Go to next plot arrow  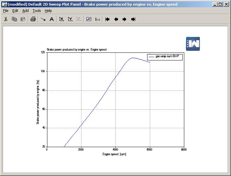125,19
